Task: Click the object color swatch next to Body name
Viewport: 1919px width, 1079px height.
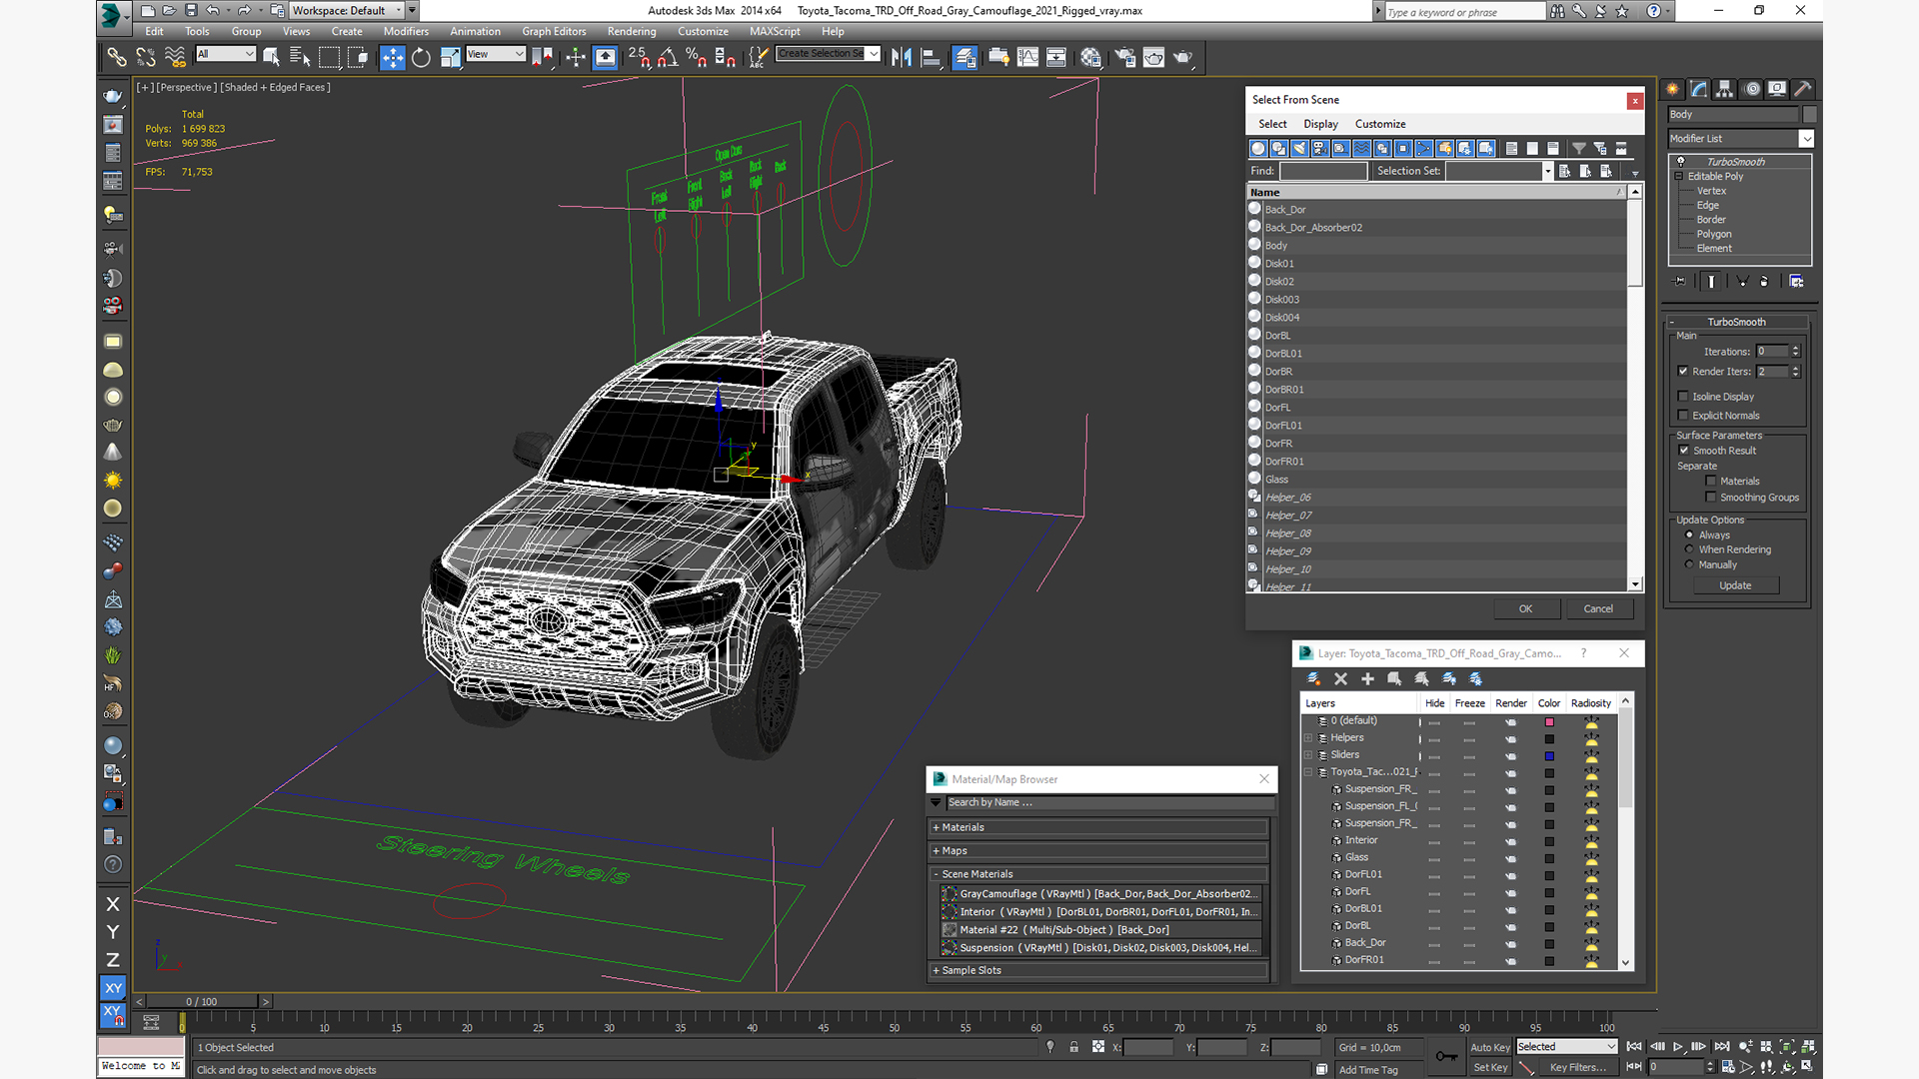Action: 1809,114
